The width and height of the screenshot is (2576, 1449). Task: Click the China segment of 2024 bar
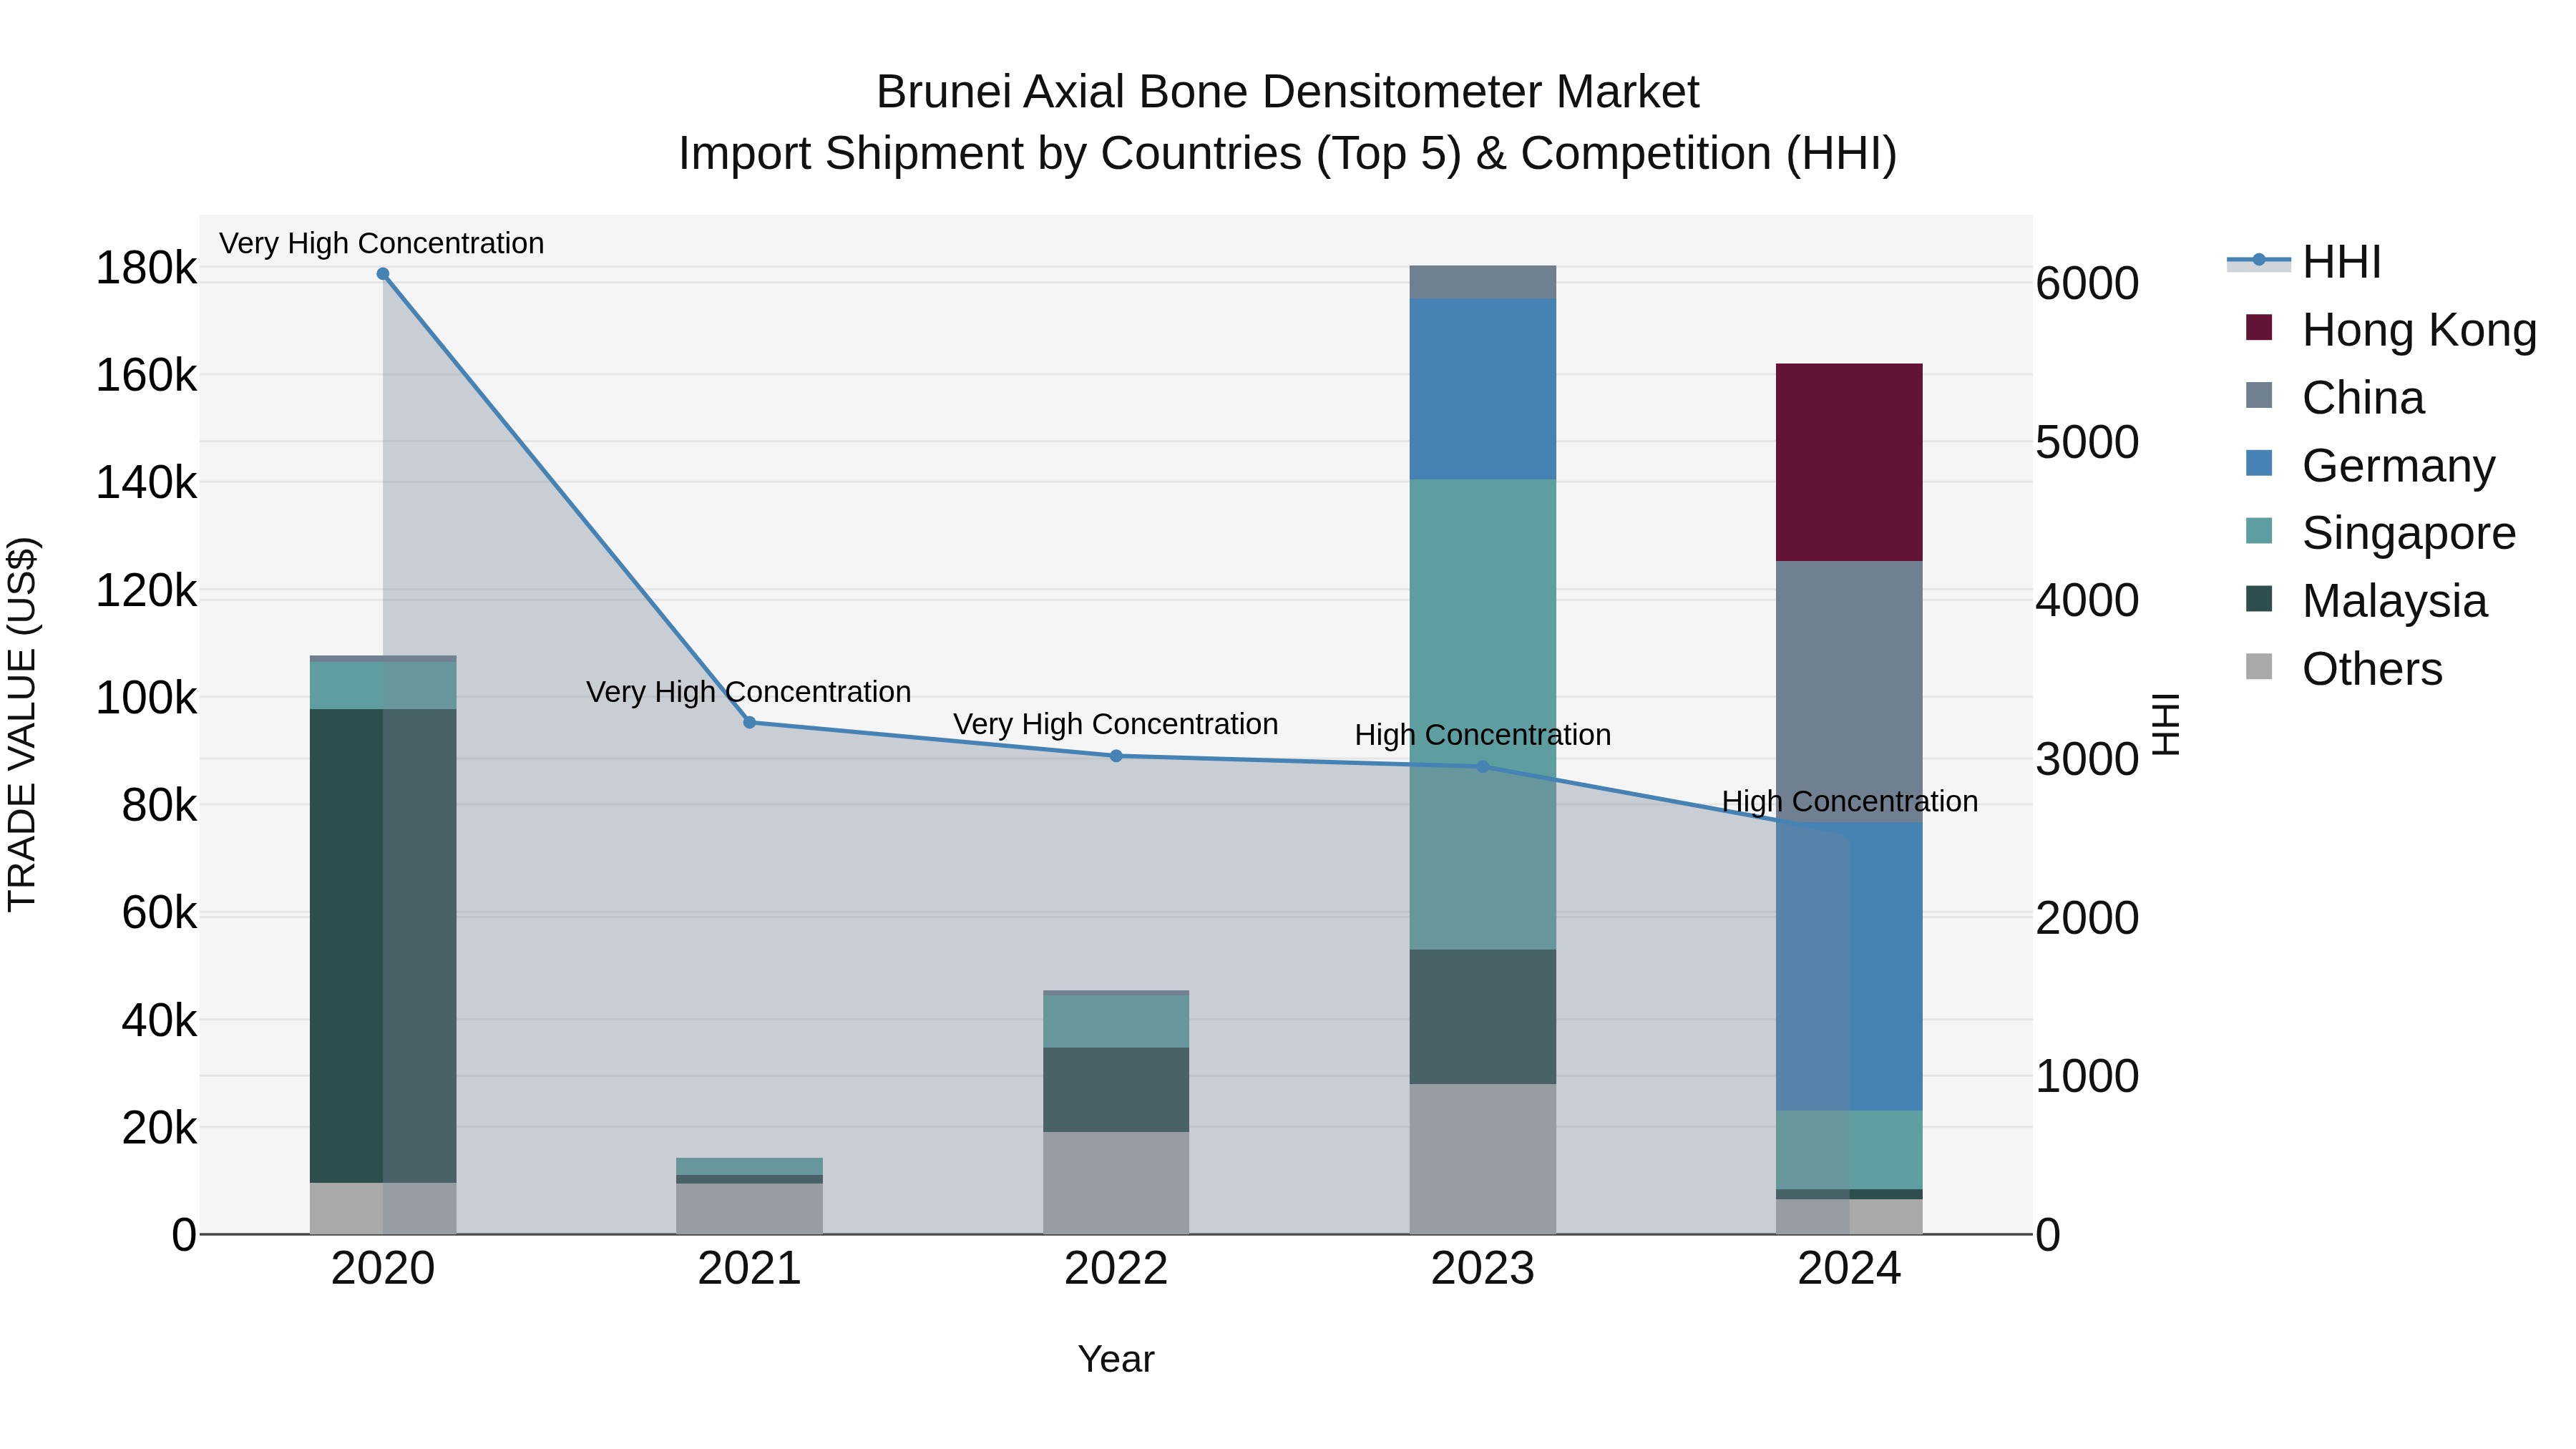(1849, 692)
